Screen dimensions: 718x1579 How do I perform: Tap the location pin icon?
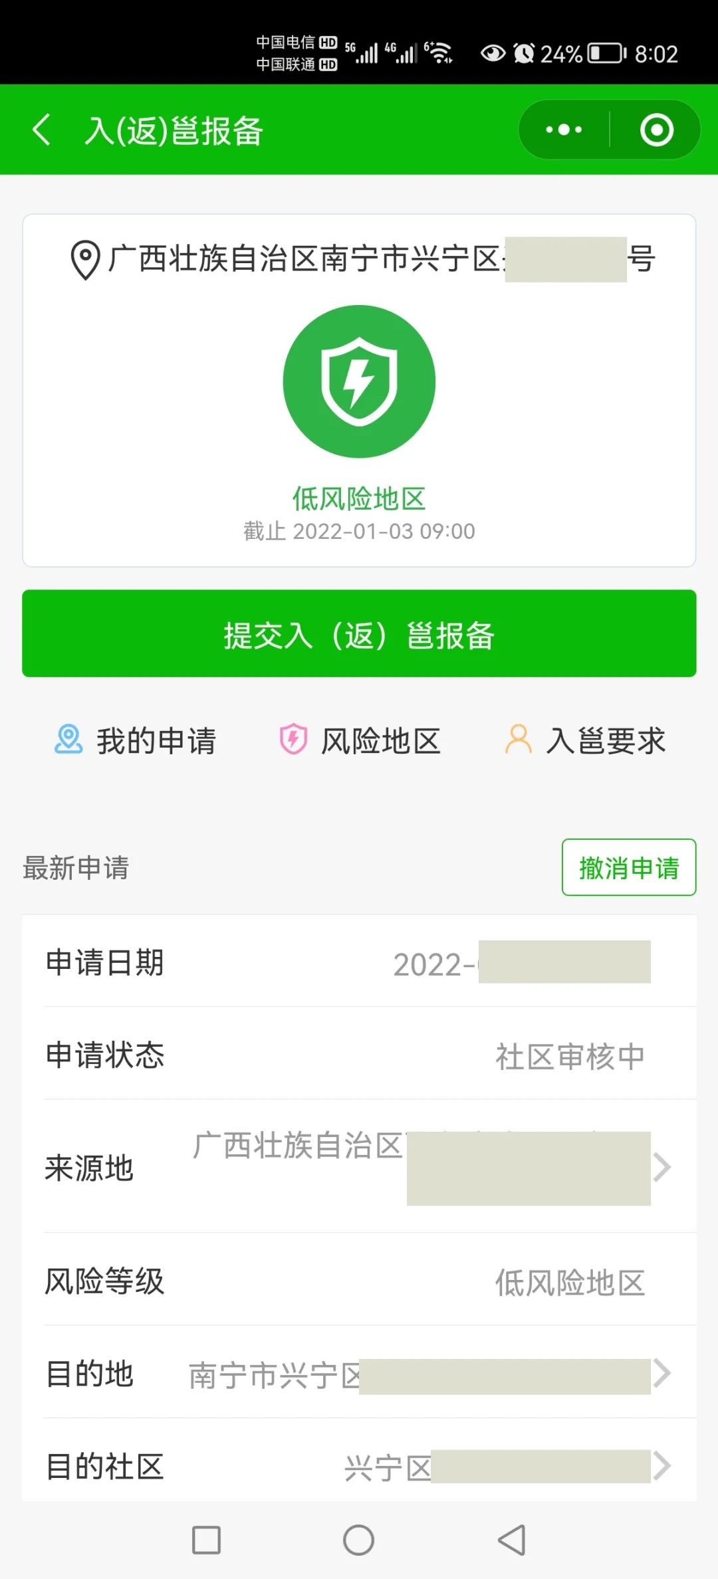(85, 259)
